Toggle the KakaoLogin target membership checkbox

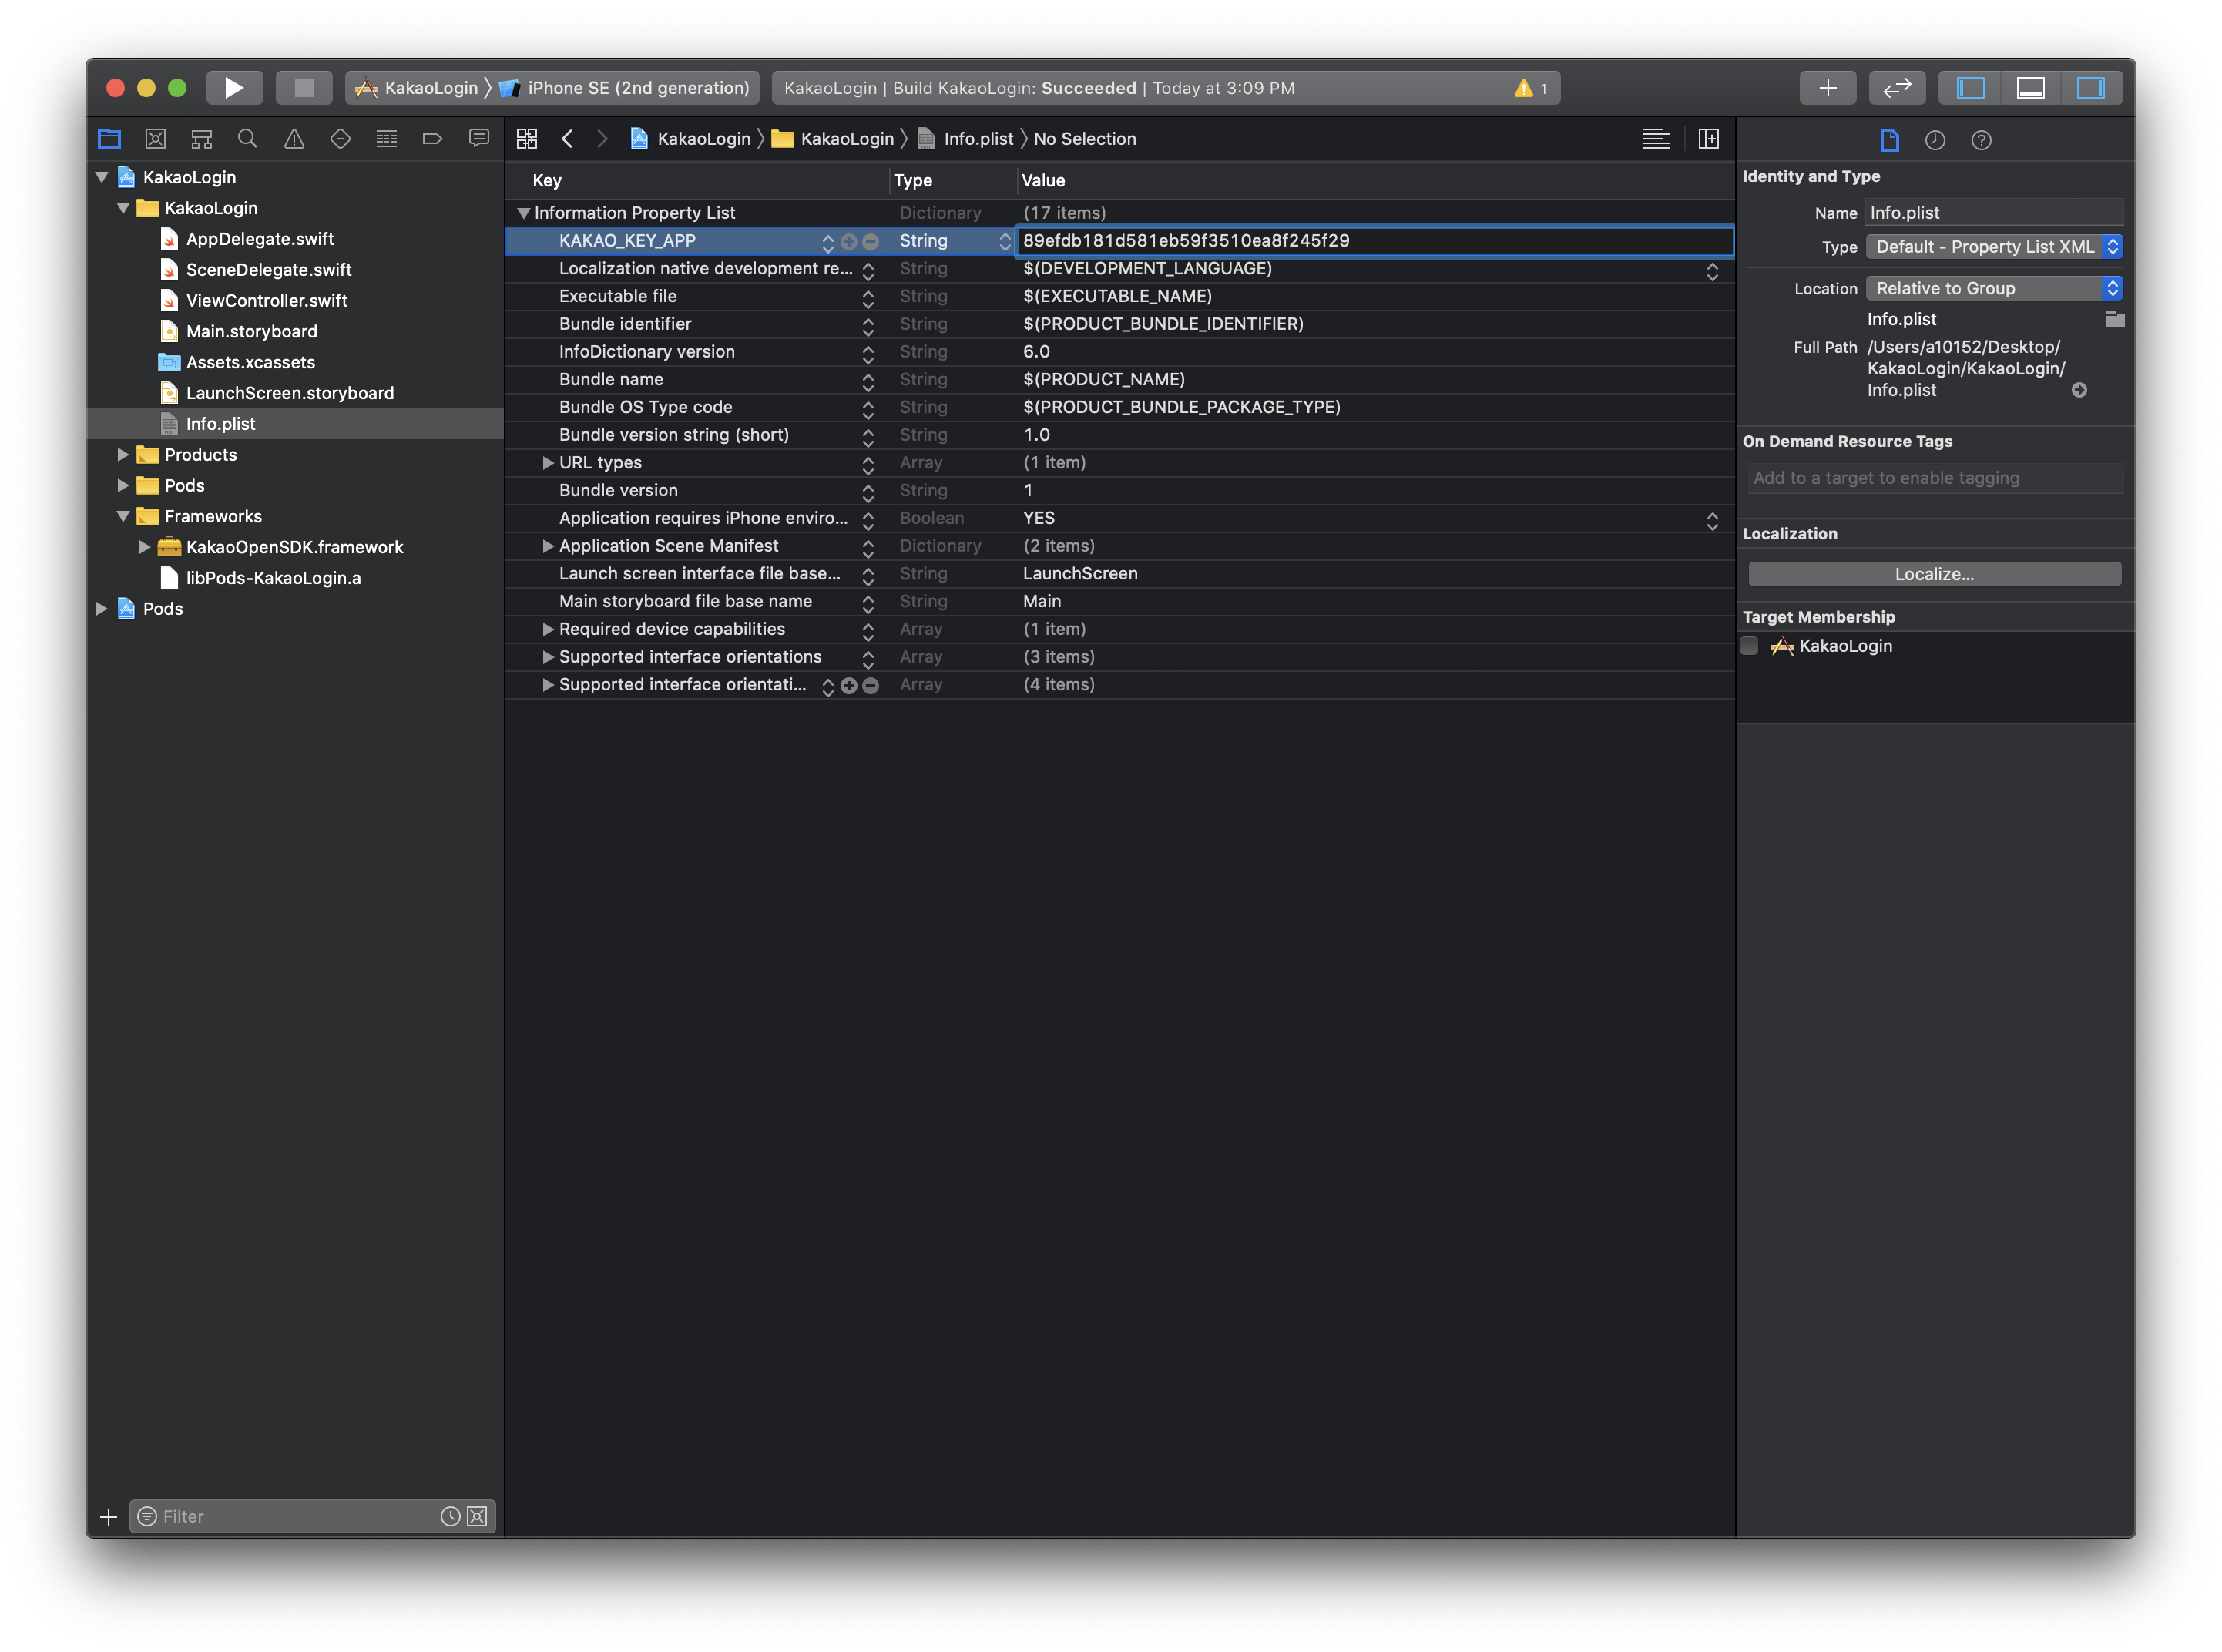(1749, 646)
